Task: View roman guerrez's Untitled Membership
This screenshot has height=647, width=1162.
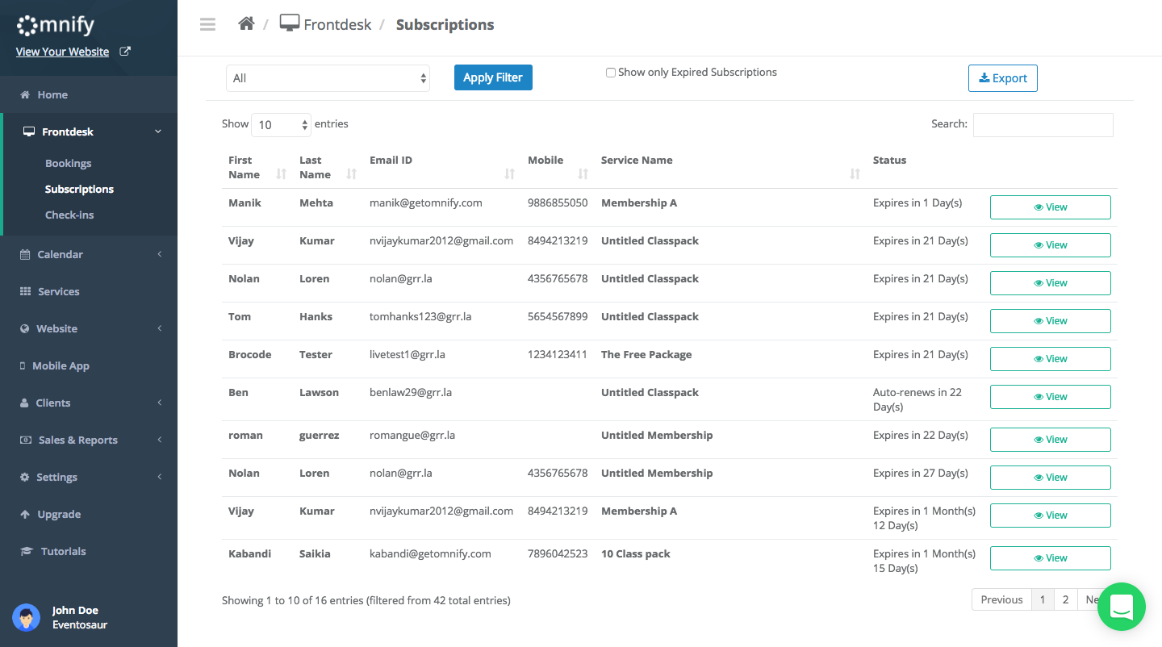Action: [1051, 440]
